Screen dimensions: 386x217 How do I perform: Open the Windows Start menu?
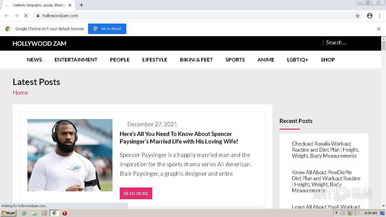(8, 213)
